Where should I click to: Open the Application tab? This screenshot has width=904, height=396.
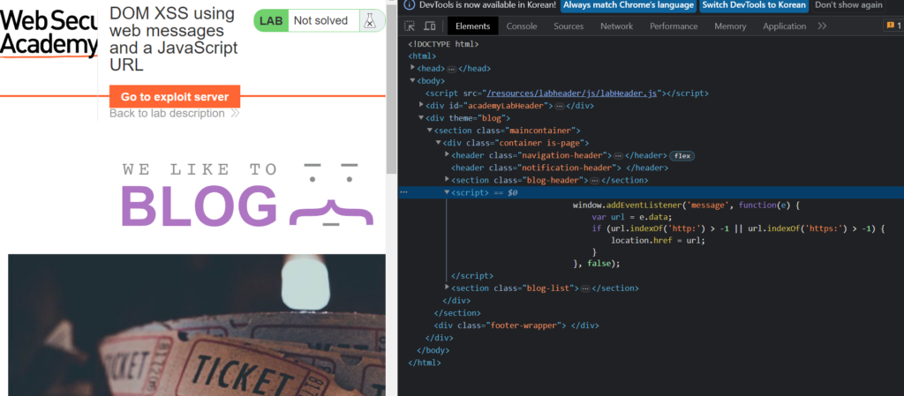(x=784, y=26)
